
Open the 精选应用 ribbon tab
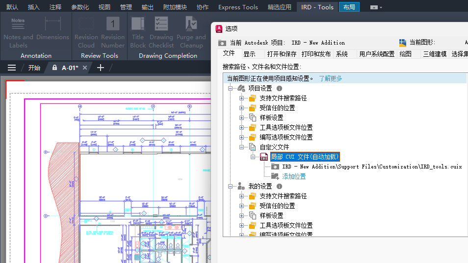(279, 7)
